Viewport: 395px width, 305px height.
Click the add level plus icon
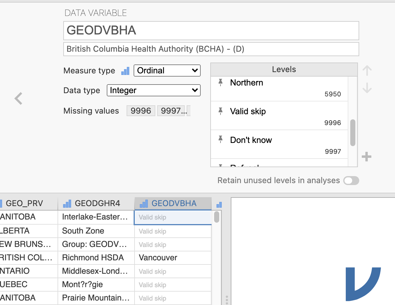pyautogui.click(x=366, y=157)
